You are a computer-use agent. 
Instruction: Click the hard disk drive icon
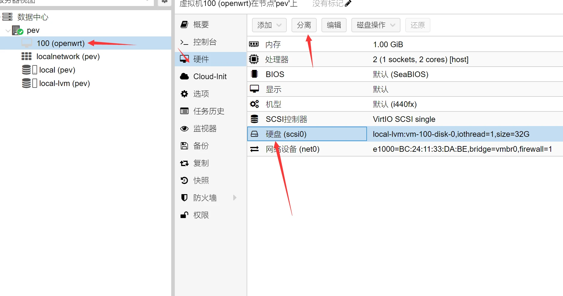pos(254,134)
